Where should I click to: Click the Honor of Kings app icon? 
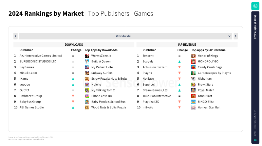(193, 56)
